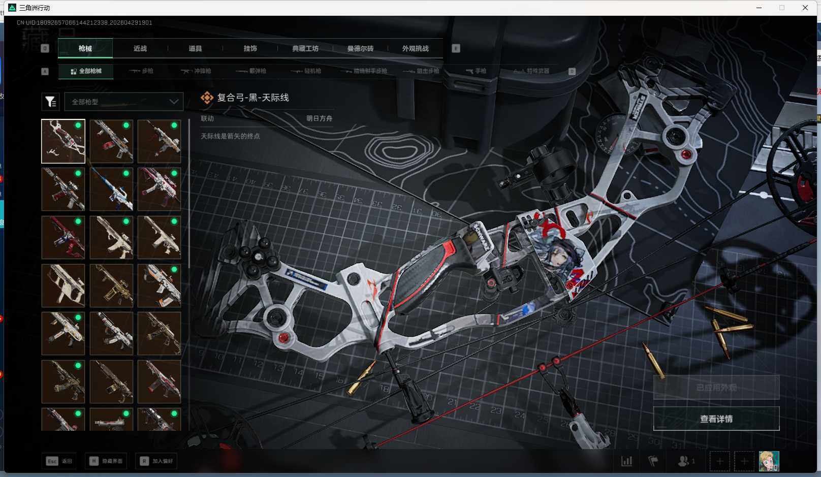Expand the 全部枪型 dropdown
Screen dimensions: 821x477
[123, 102]
